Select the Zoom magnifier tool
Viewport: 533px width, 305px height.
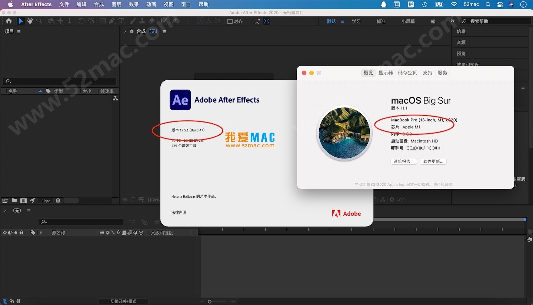tap(39, 21)
